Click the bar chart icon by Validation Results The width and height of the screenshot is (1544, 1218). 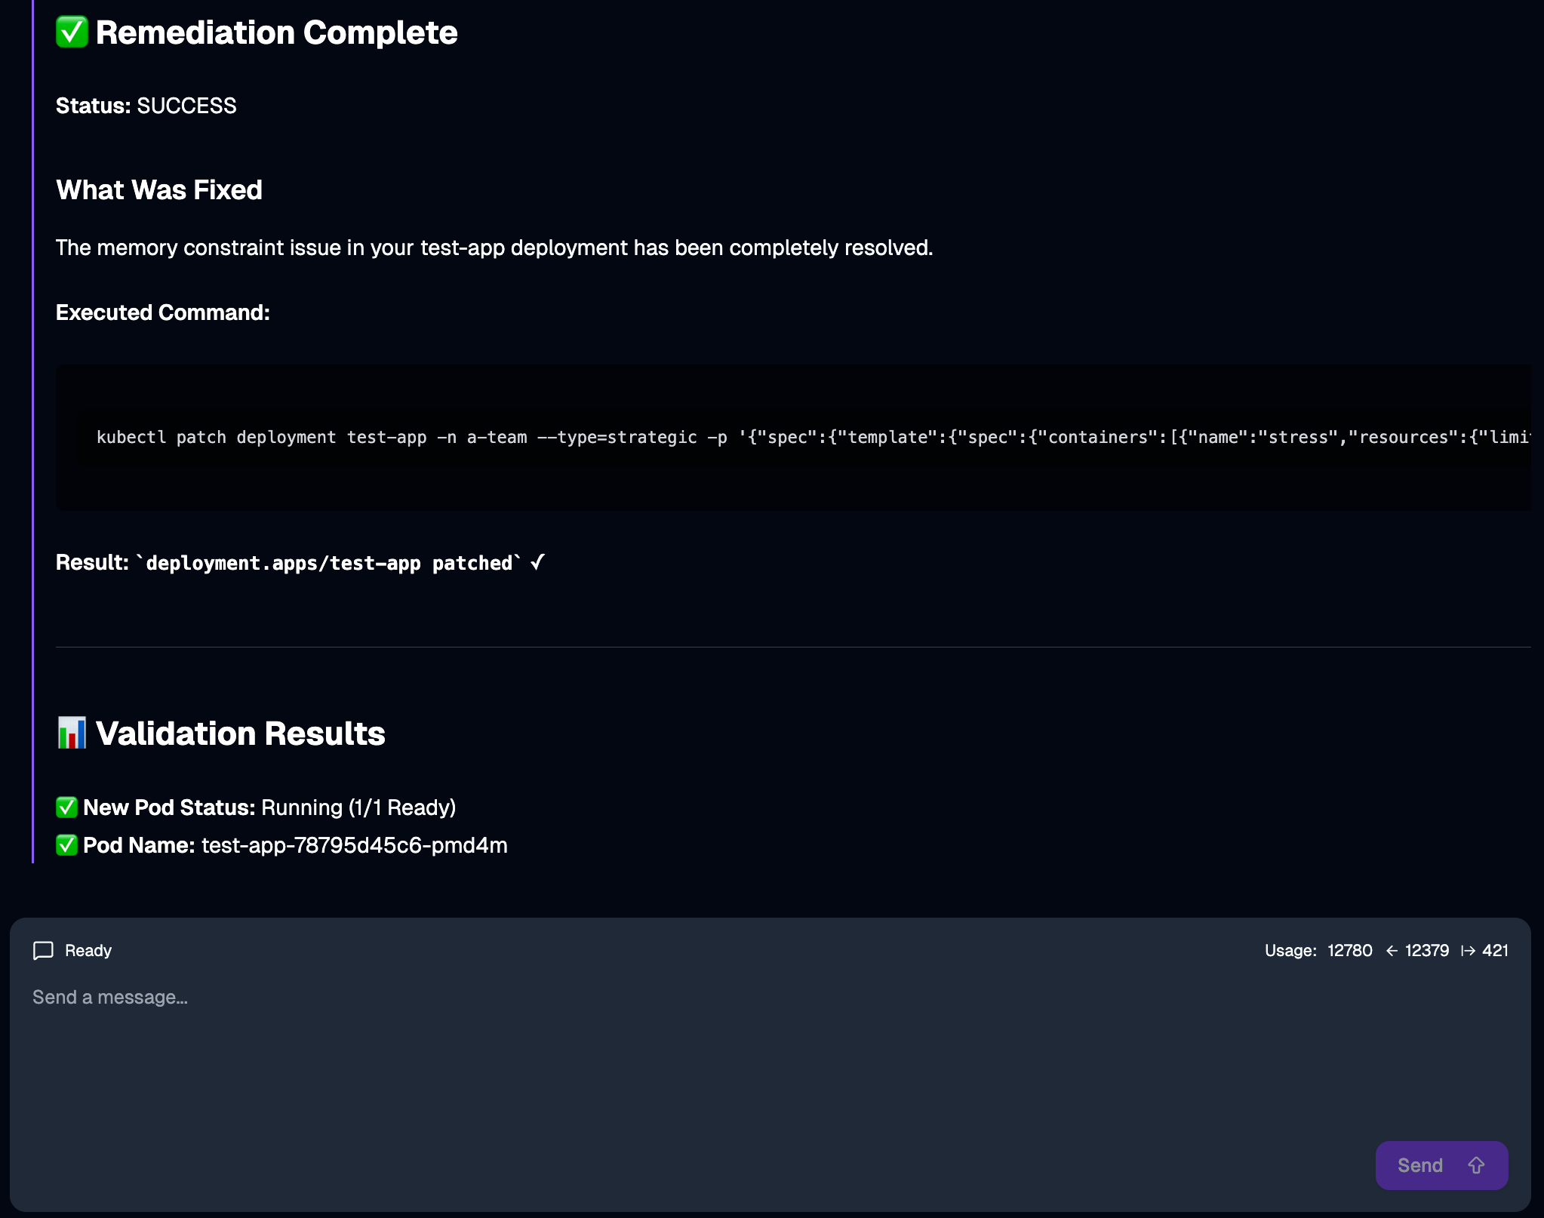[x=72, y=733]
